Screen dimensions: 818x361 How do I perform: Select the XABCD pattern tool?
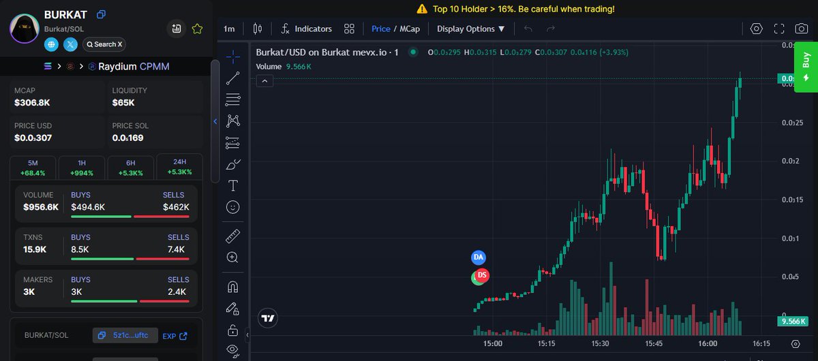point(232,121)
